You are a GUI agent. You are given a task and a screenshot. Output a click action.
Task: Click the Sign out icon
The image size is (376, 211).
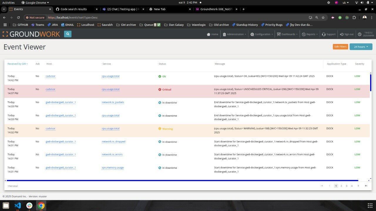pyautogui.click(x=342, y=34)
